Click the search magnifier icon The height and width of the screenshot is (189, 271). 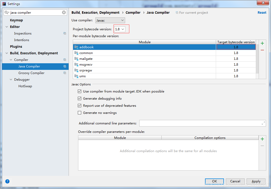click(x=7, y=12)
